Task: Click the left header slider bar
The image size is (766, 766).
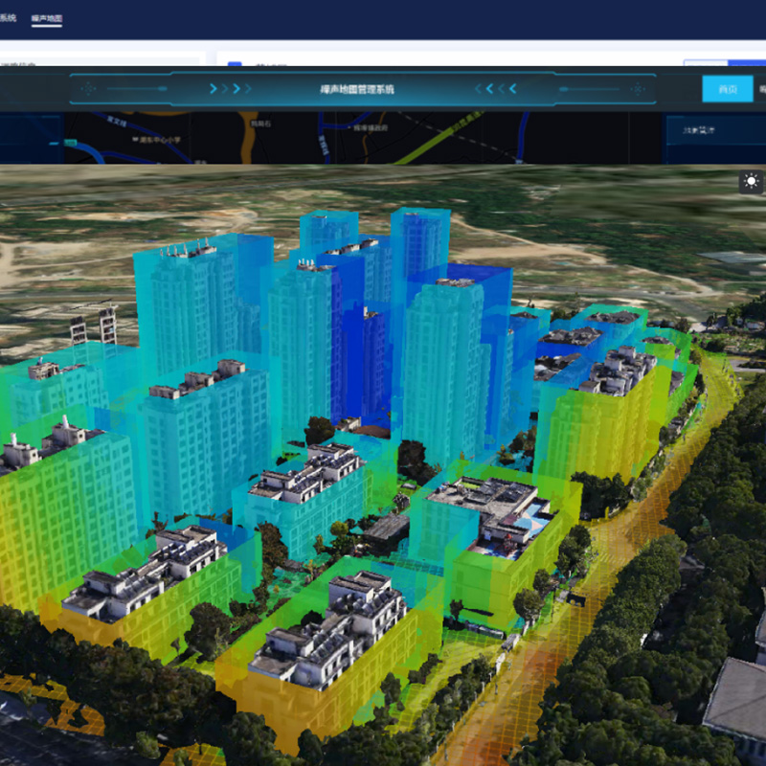Action: click(137, 89)
